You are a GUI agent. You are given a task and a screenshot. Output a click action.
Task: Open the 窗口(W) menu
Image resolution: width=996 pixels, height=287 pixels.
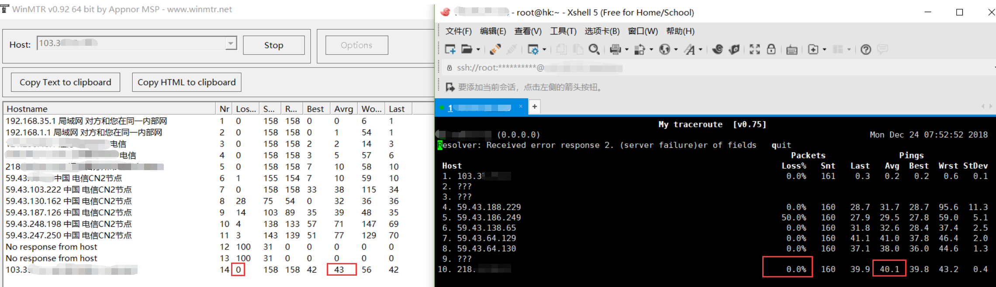pos(643,31)
